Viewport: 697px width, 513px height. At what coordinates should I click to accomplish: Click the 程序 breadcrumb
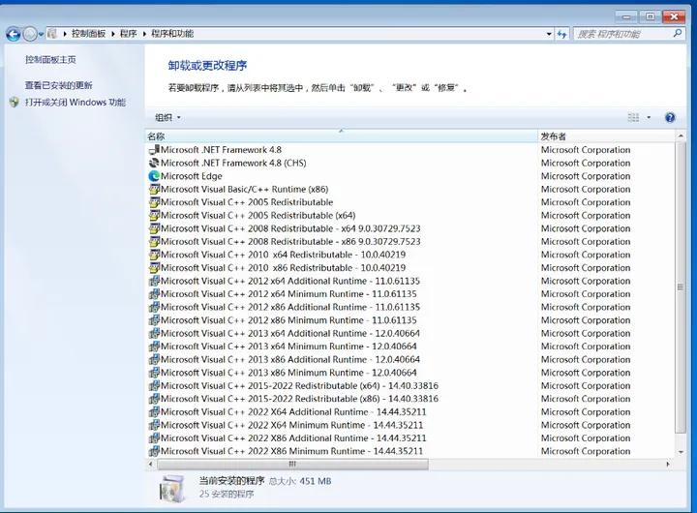[128, 33]
